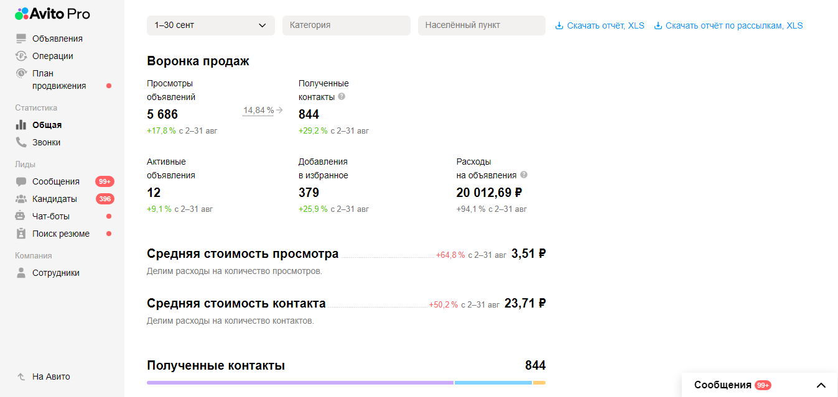Click the Сотрудники person icon

tap(21, 273)
